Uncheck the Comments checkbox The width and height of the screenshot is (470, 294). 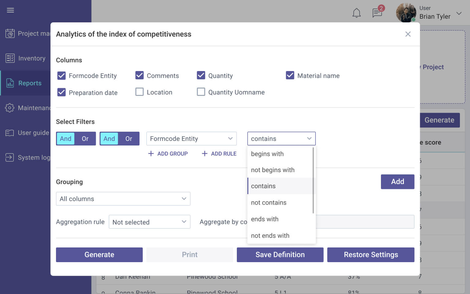(x=140, y=75)
